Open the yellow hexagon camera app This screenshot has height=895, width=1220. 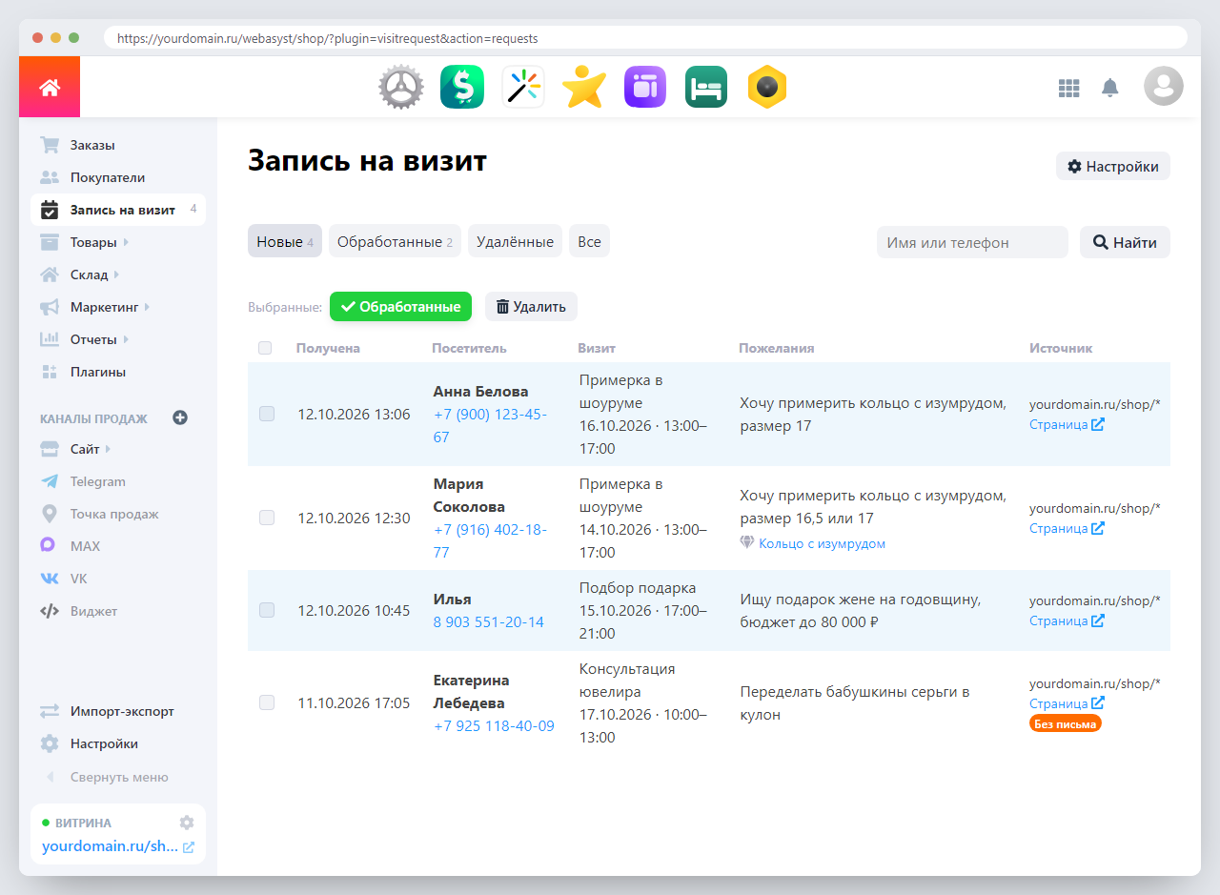(x=767, y=88)
